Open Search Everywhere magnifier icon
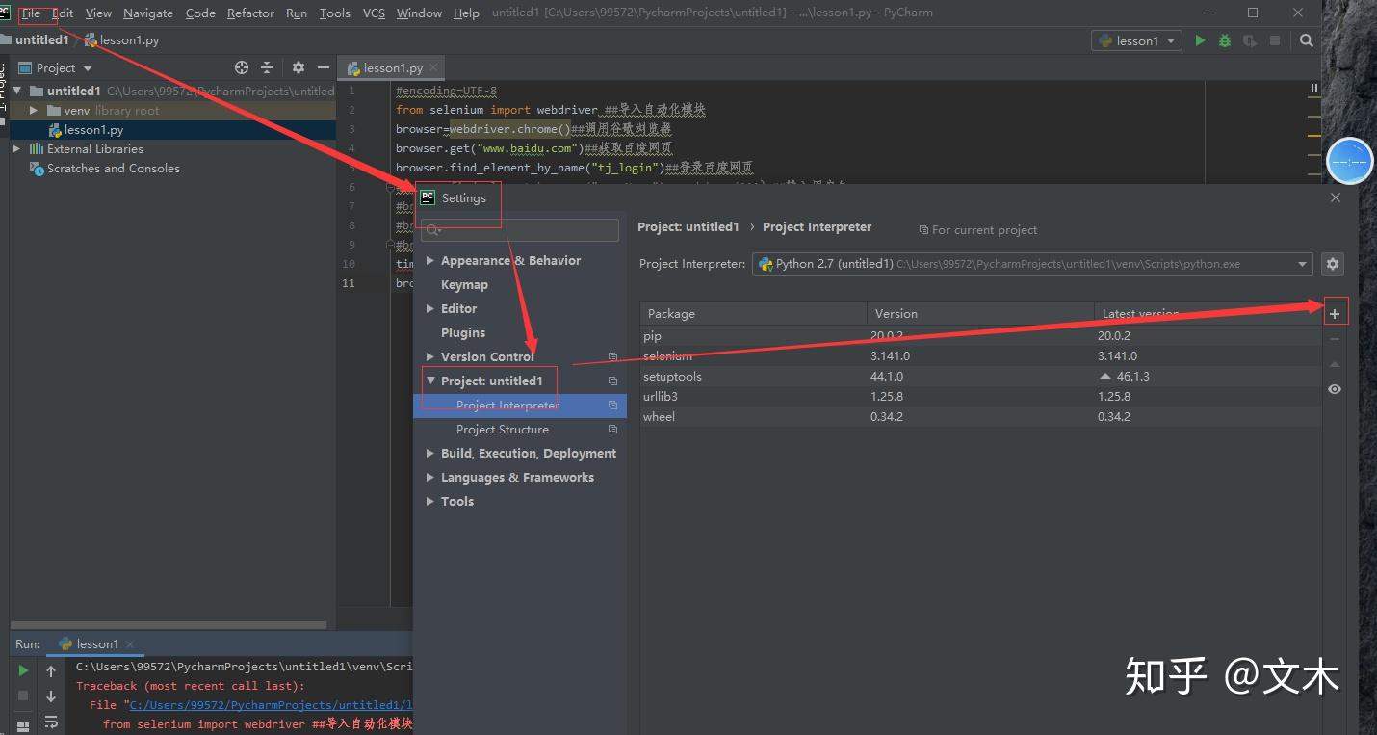This screenshot has height=735, width=1377. [x=1307, y=40]
